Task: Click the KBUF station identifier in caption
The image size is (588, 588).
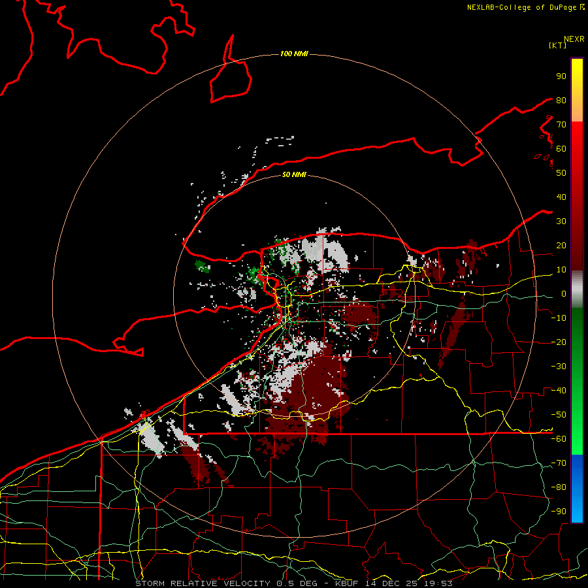Action: [347, 583]
